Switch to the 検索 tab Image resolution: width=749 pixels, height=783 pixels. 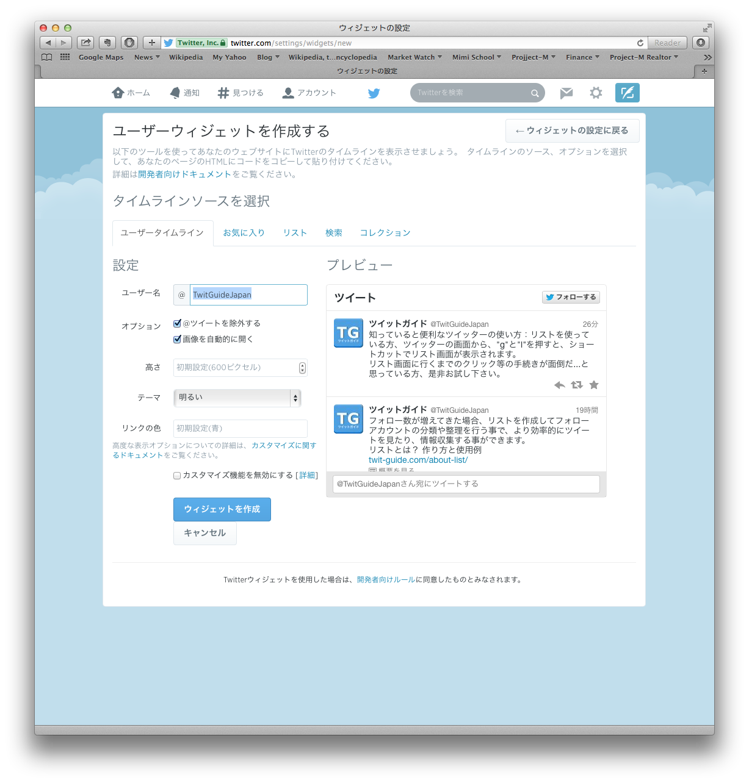[334, 233]
